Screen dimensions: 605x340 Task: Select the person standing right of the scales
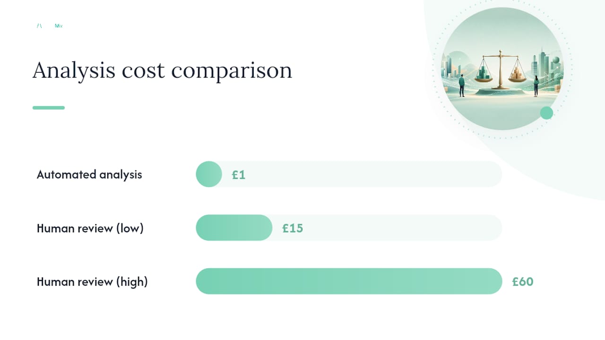pyautogui.click(x=536, y=86)
